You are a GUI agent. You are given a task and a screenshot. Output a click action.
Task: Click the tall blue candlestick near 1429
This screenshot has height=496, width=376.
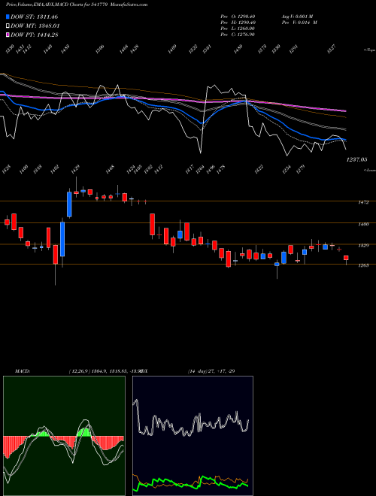69,204
